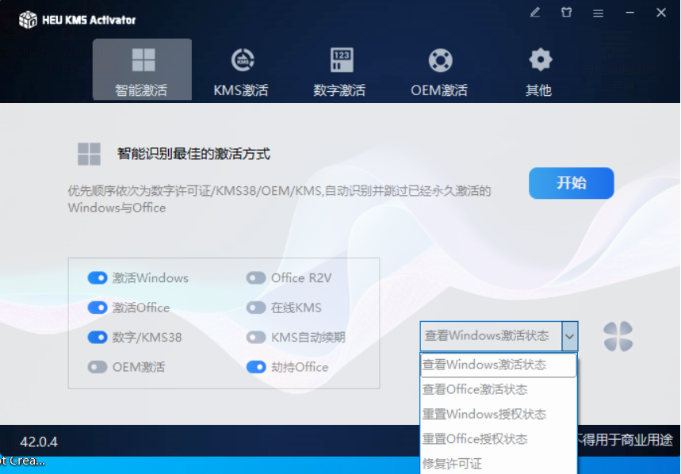Click the 42.0.4 version number
This screenshot has width=681, height=474.
point(39,442)
